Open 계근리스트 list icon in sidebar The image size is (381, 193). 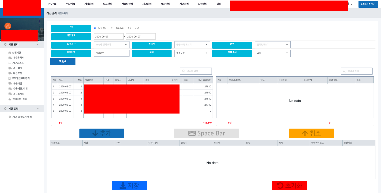(10, 63)
